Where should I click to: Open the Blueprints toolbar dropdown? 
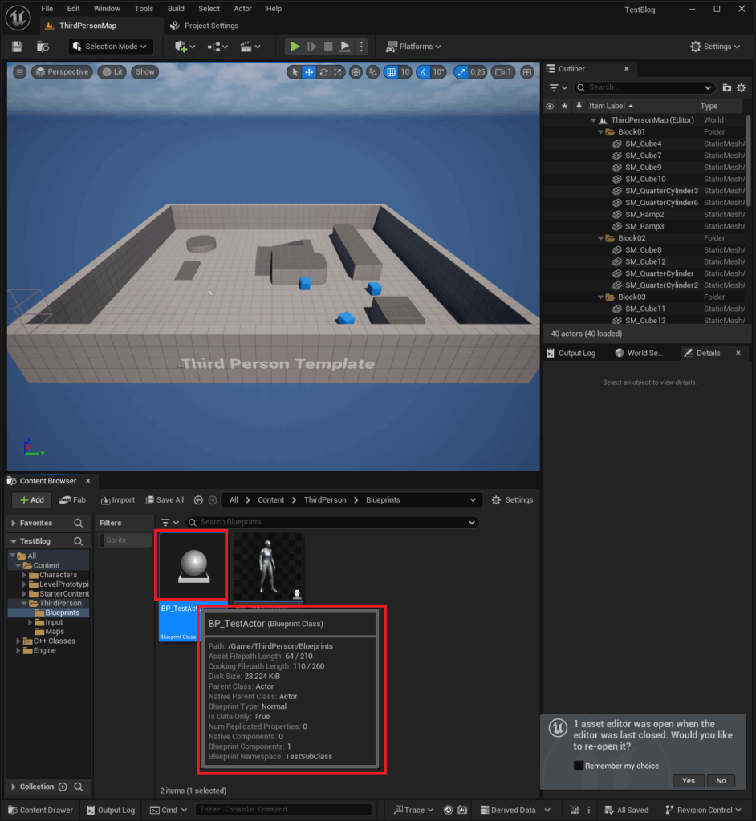217,47
